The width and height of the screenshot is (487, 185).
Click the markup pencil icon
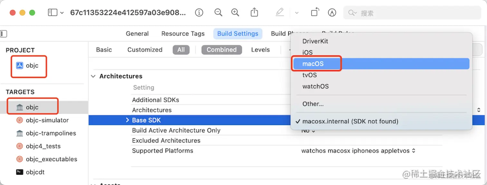[x=280, y=13]
